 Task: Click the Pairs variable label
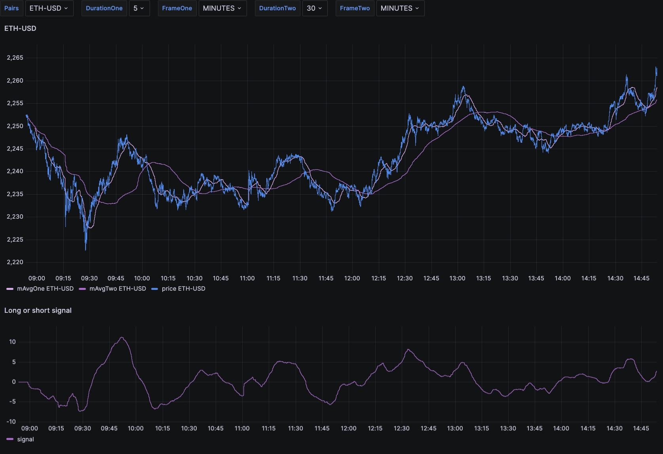coord(11,8)
